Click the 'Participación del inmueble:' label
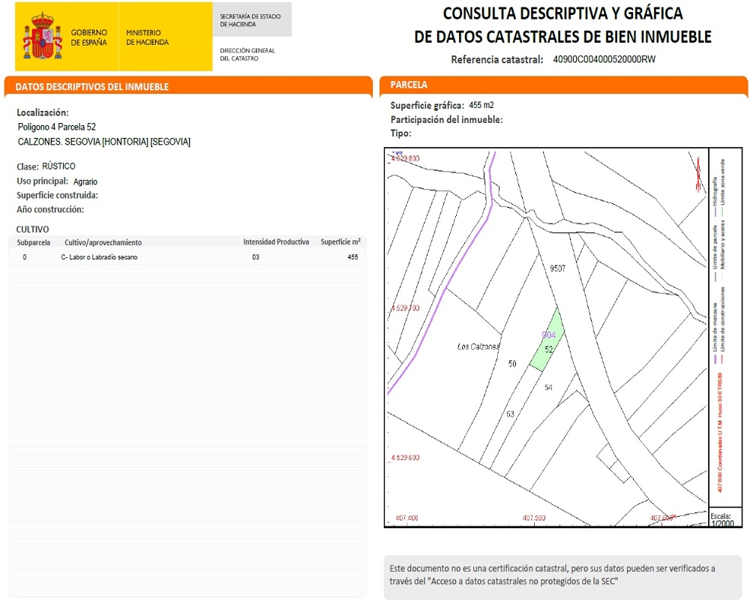The image size is (750, 600). (447, 119)
